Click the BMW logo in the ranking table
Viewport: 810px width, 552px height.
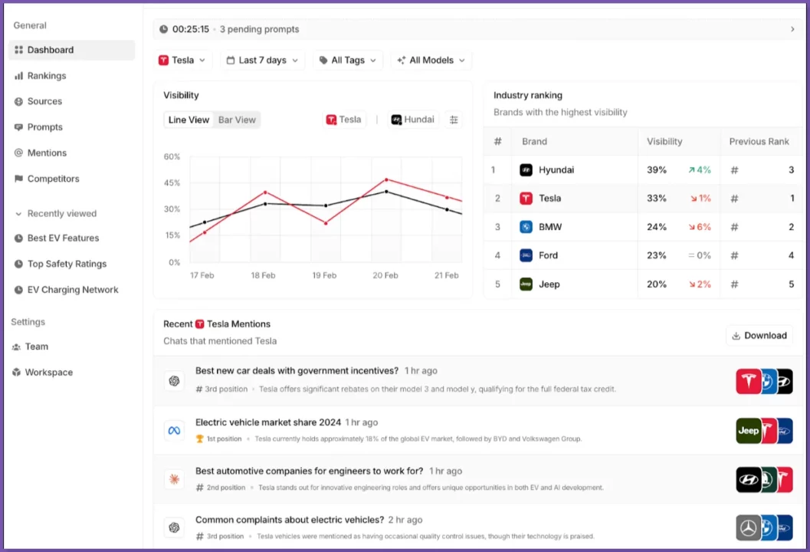pyautogui.click(x=526, y=227)
